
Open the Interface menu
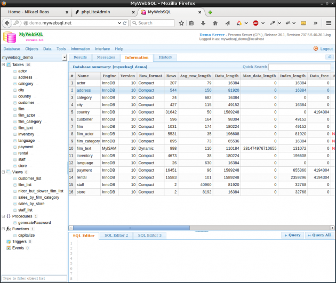click(x=102, y=49)
